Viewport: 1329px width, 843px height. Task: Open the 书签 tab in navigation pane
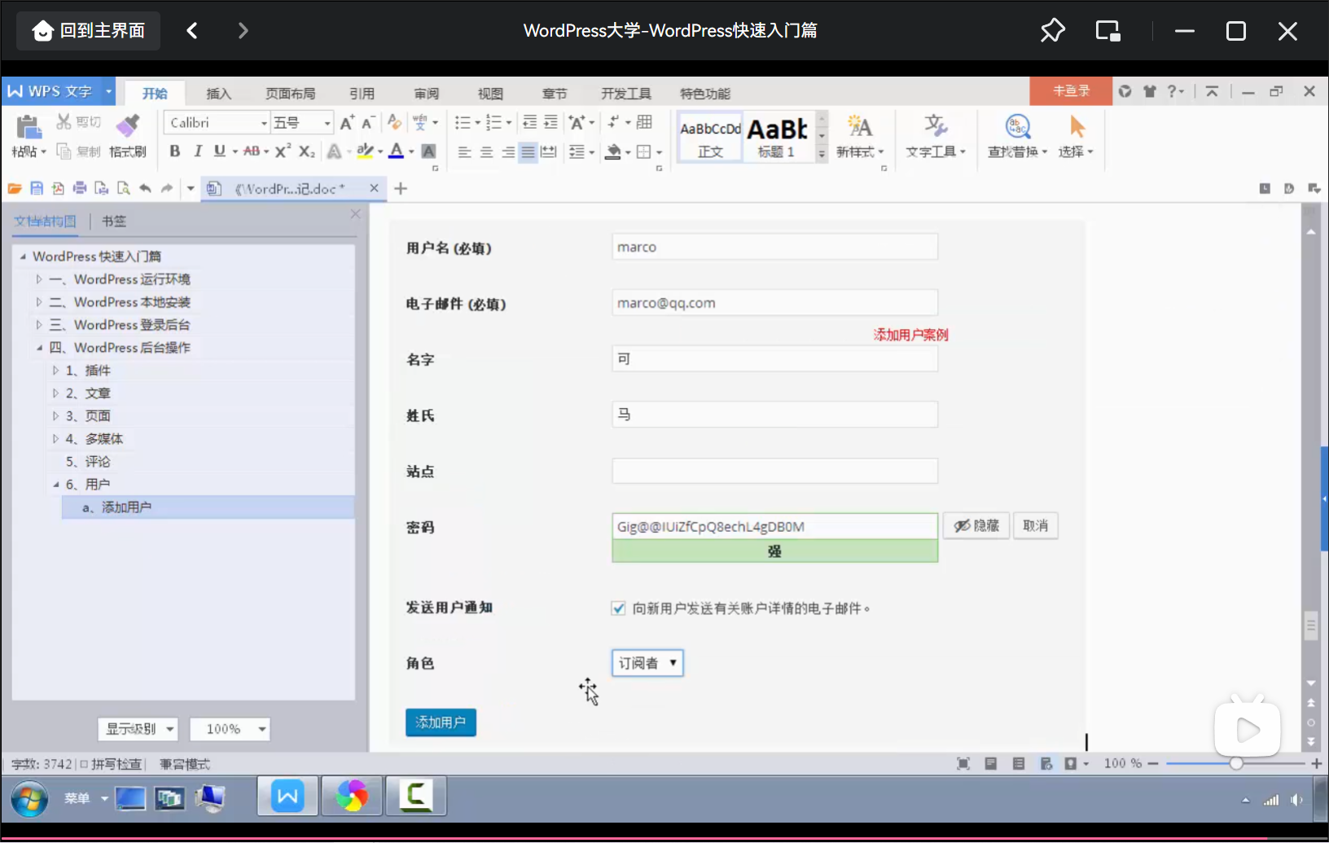point(114,221)
